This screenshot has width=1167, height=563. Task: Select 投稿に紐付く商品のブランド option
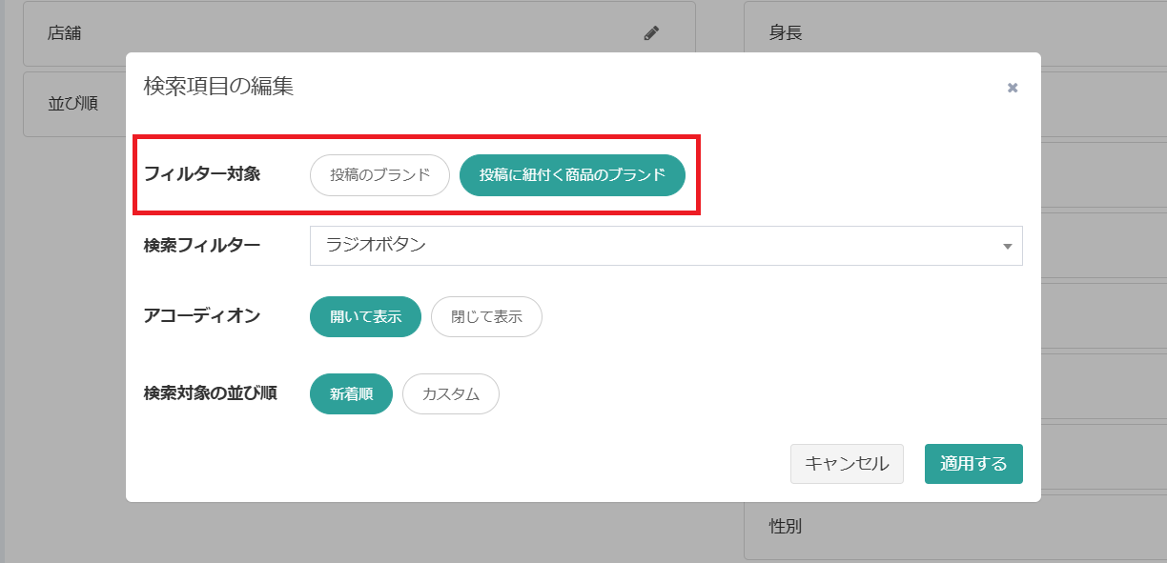[x=572, y=175]
